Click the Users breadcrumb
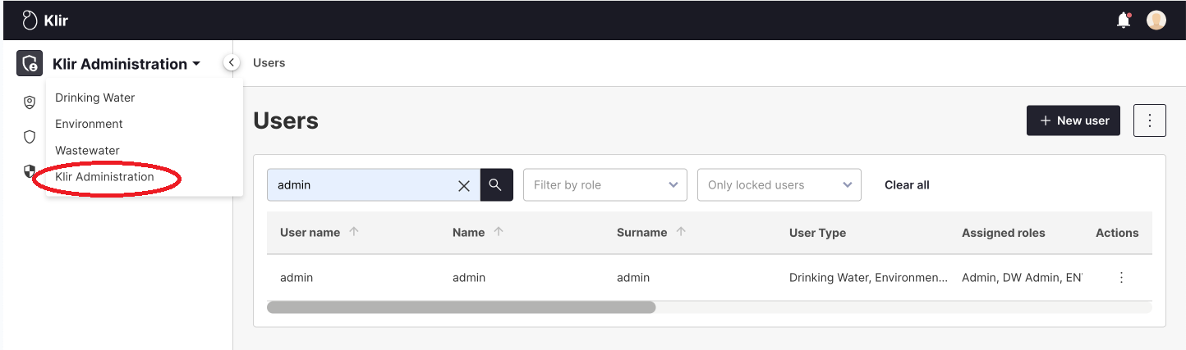 point(269,62)
